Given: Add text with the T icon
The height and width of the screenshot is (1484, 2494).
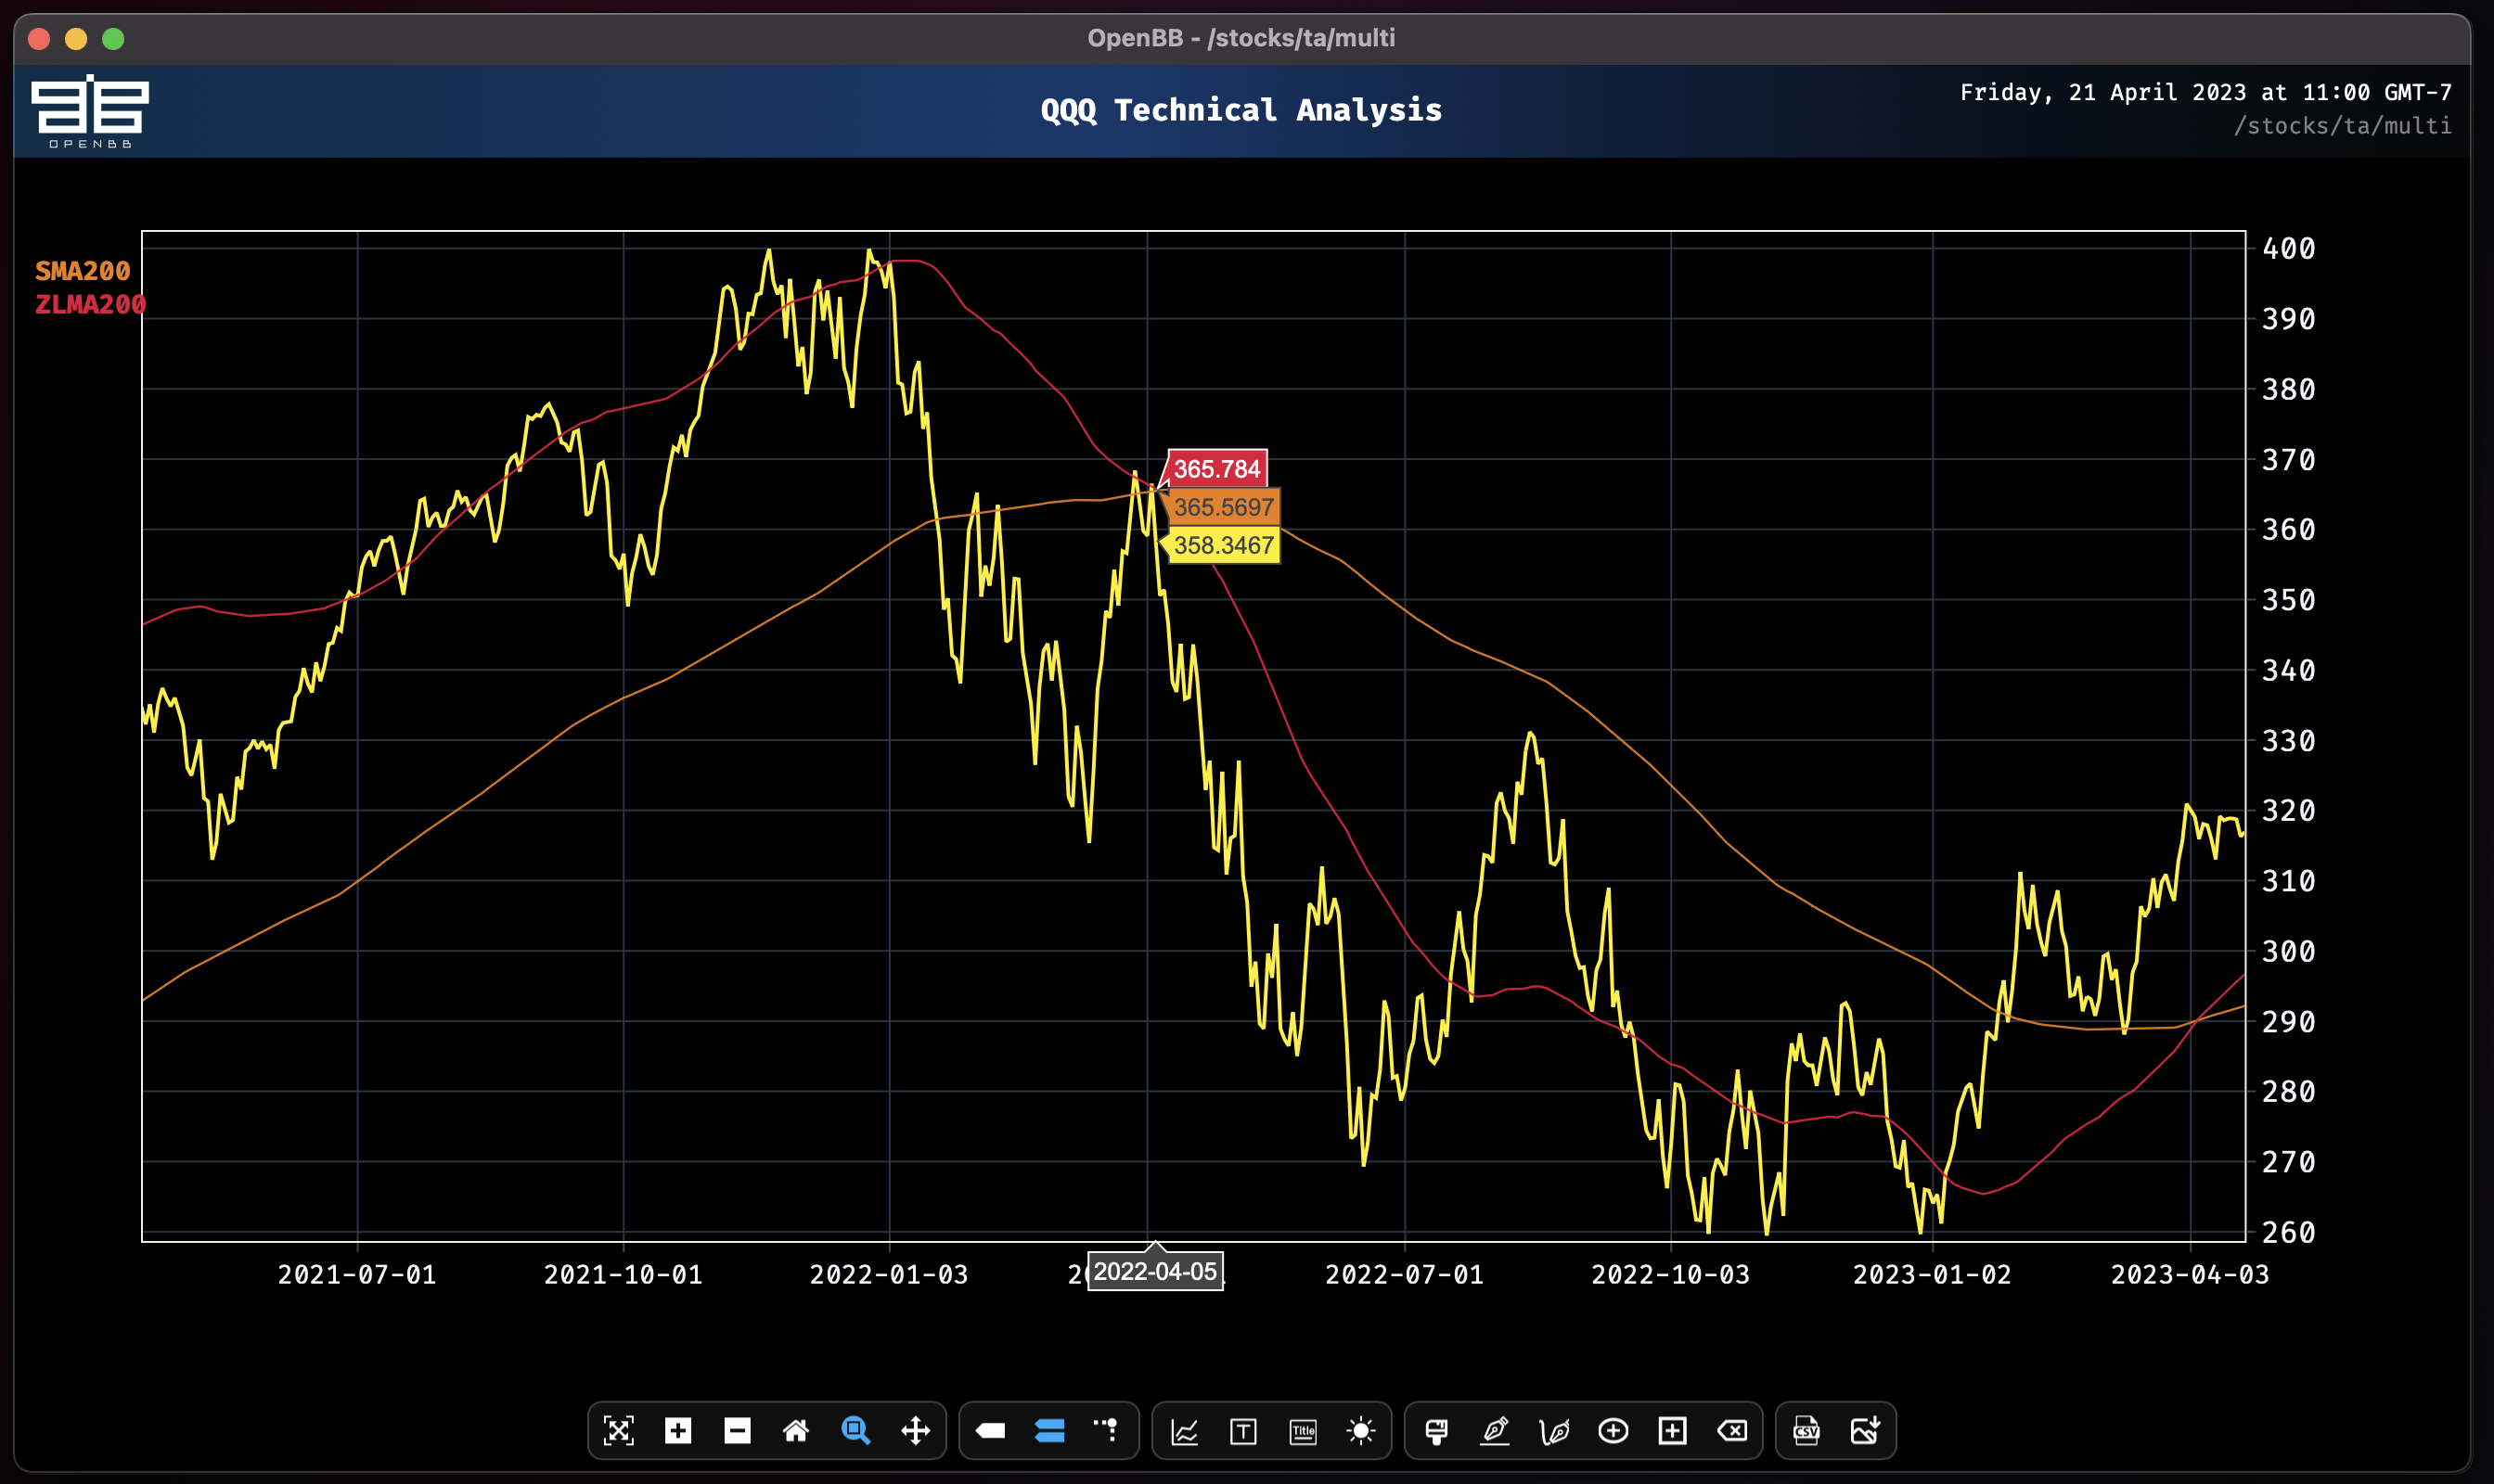Looking at the screenshot, I should [1243, 1431].
